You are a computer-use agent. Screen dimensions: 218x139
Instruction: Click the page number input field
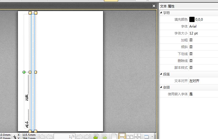click(x=64, y=137)
